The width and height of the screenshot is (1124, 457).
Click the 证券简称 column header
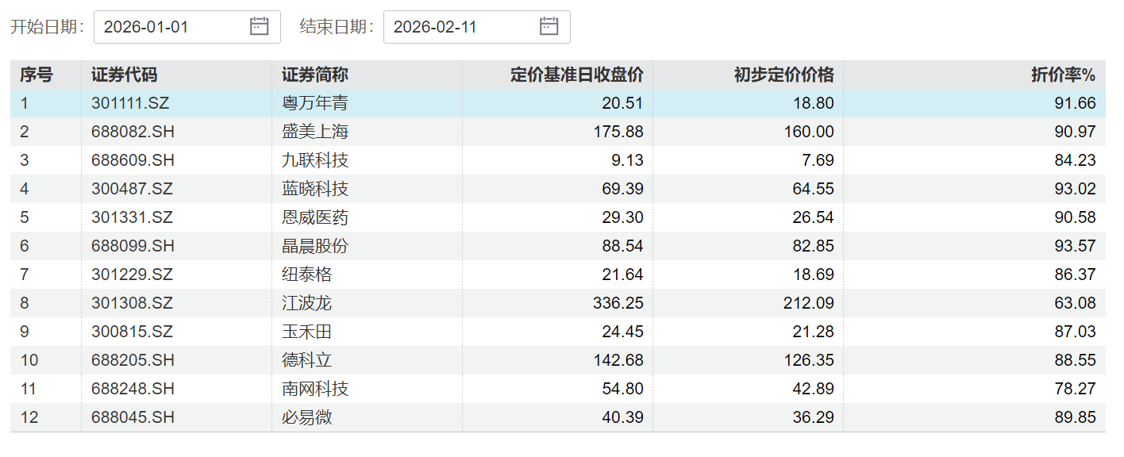tap(315, 75)
